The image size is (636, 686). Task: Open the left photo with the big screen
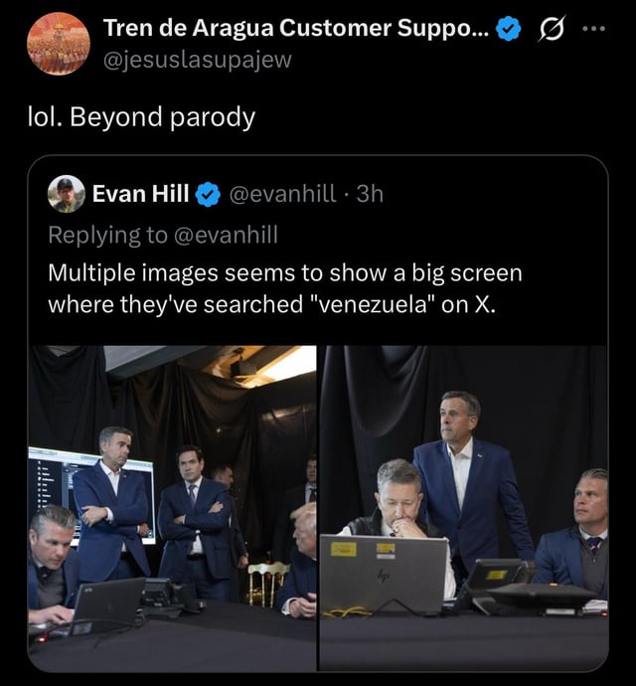172,507
